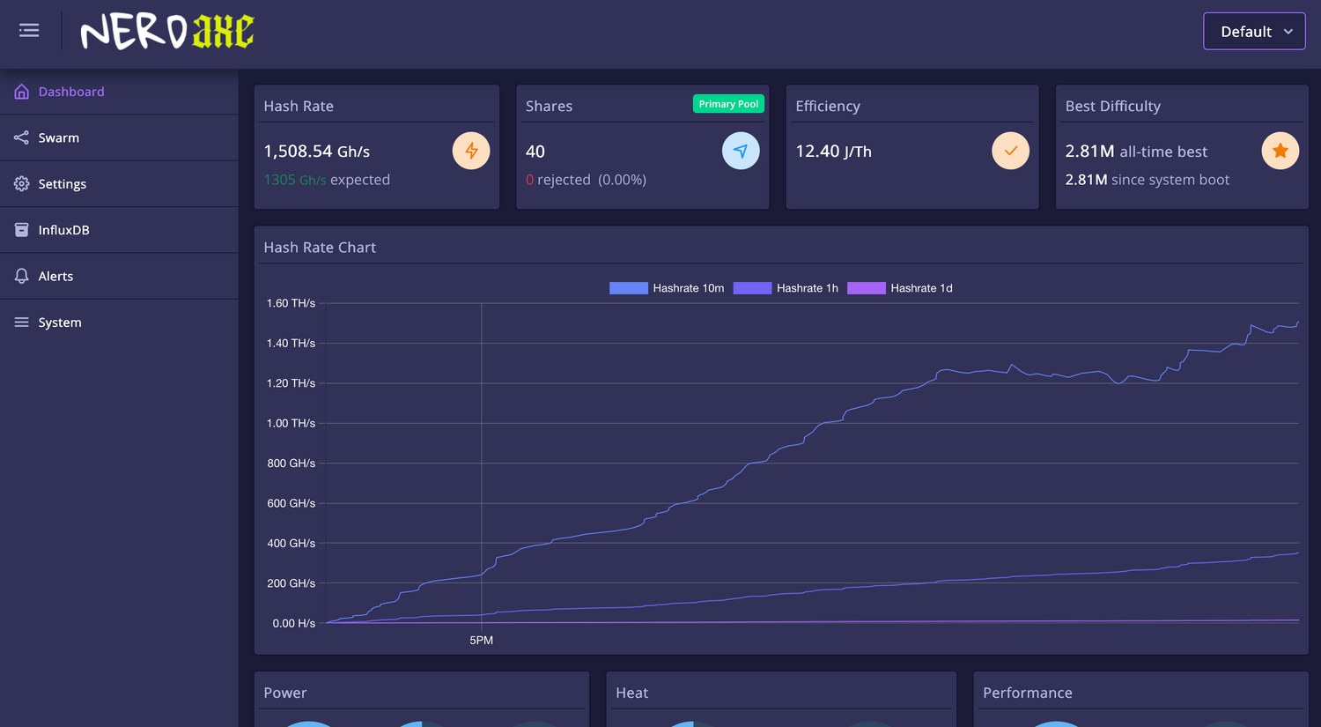
Task: Click the hamburger menu icon in header
Action: tap(29, 31)
